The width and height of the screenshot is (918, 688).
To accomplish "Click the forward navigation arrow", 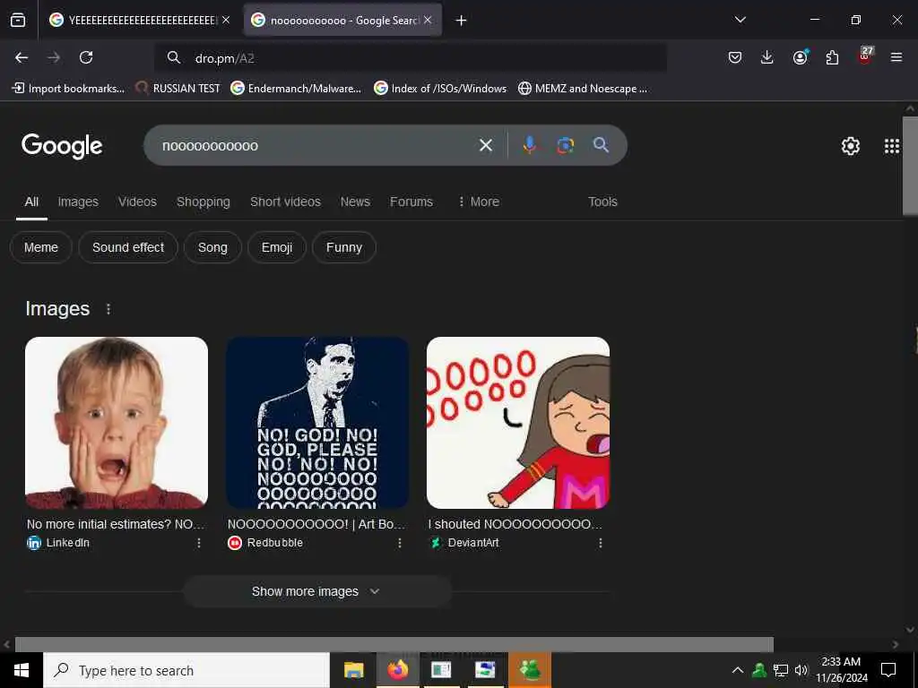I will click(x=54, y=57).
